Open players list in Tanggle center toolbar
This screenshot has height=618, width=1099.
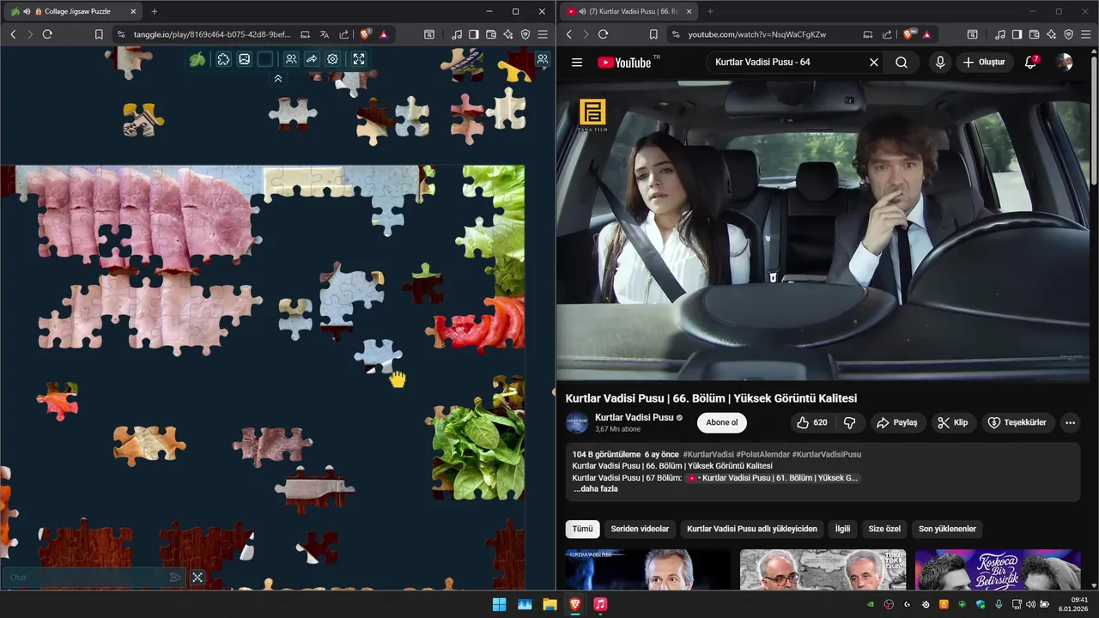click(291, 59)
